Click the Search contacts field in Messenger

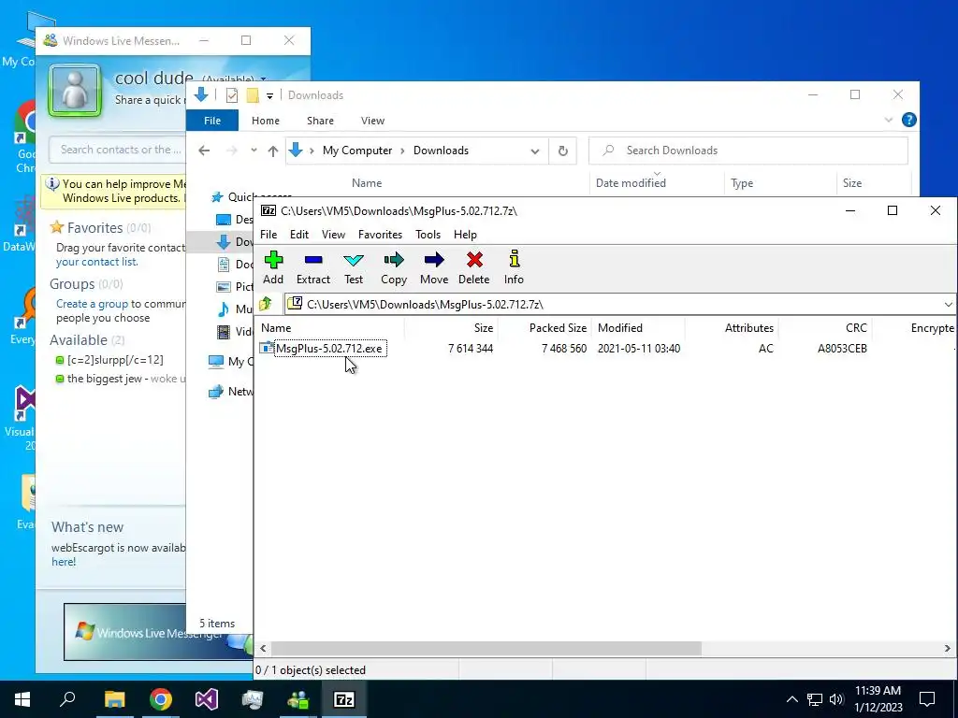point(117,150)
